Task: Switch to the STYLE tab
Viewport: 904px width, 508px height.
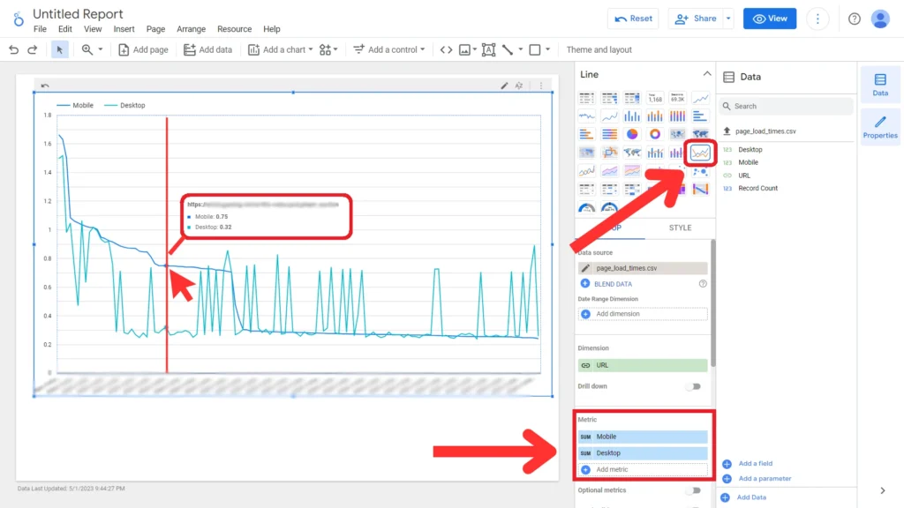Action: (x=680, y=228)
